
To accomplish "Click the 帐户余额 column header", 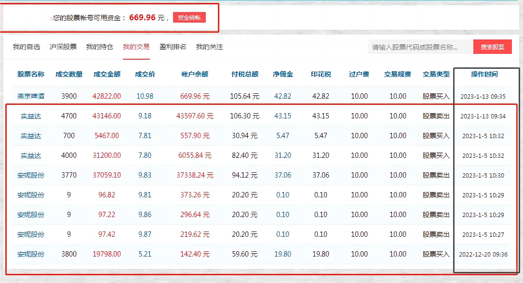I will [195, 74].
